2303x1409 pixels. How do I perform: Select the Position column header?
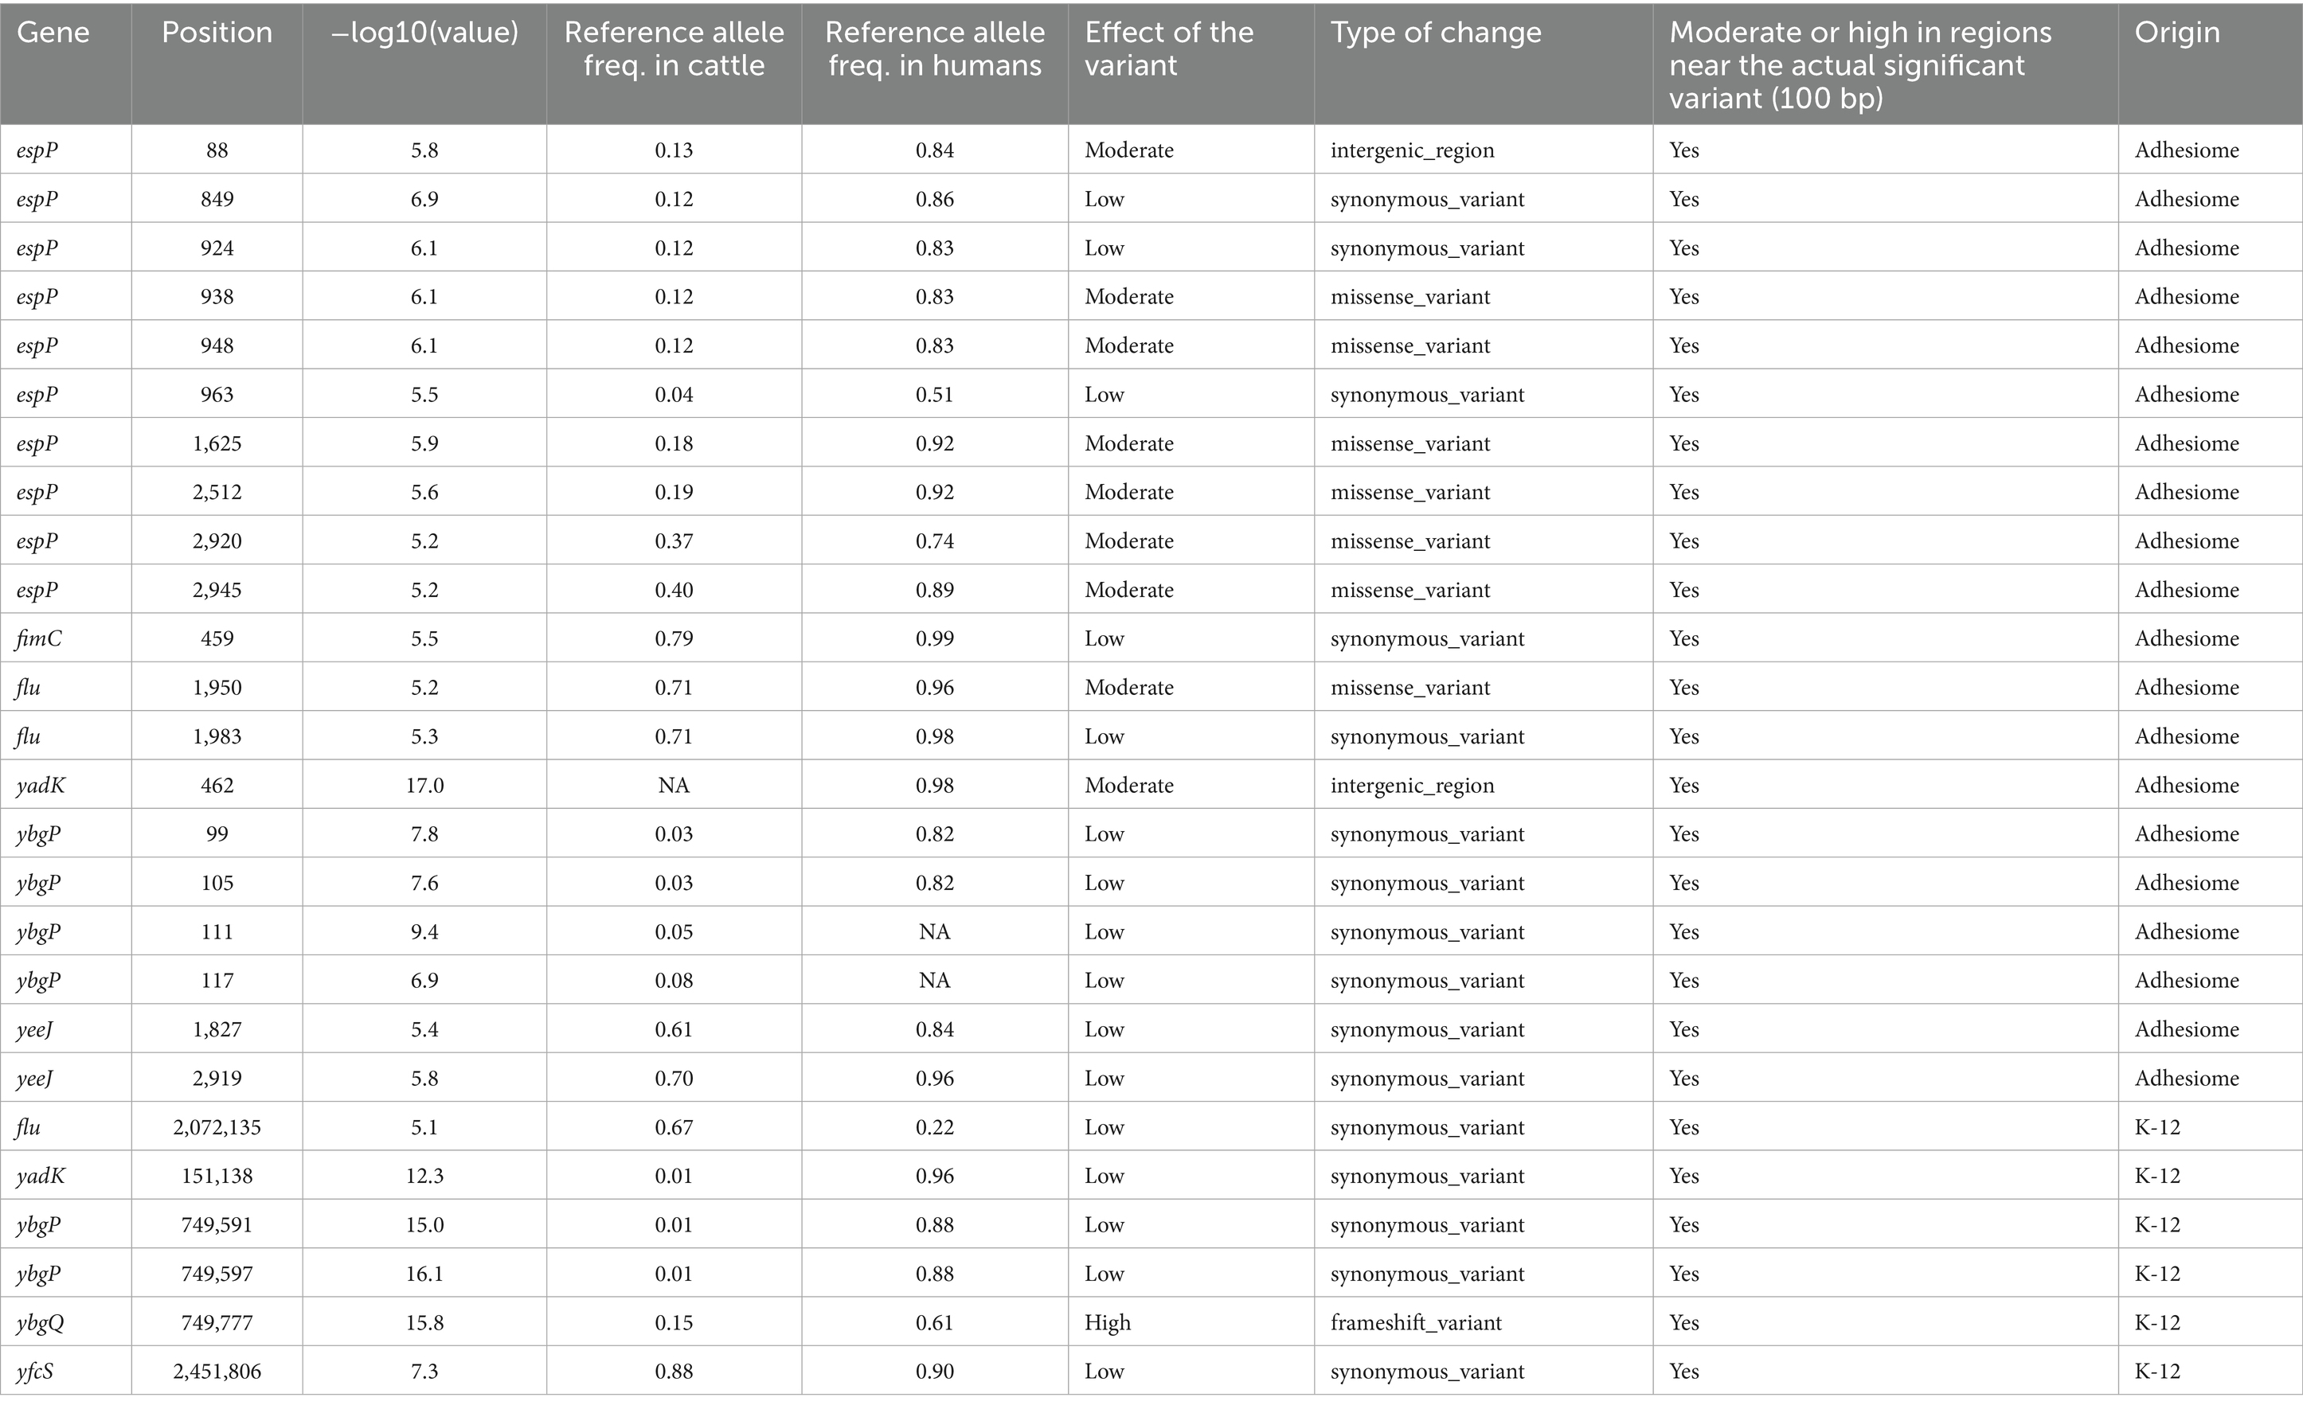(217, 33)
